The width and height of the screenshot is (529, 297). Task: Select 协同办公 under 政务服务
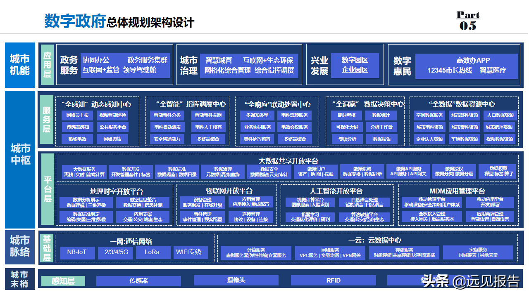(x=96, y=60)
